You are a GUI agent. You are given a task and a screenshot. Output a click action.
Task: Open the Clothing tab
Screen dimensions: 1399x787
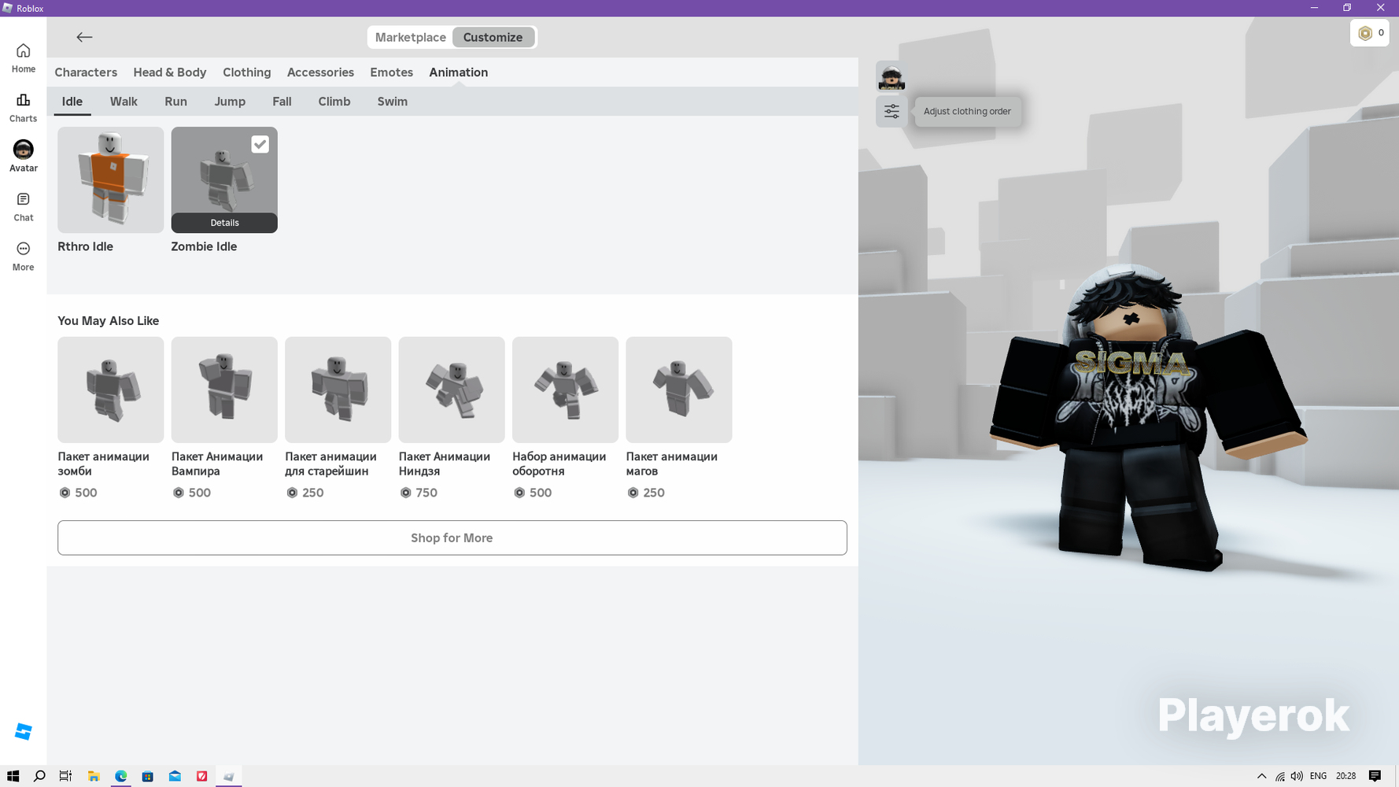pyautogui.click(x=246, y=72)
